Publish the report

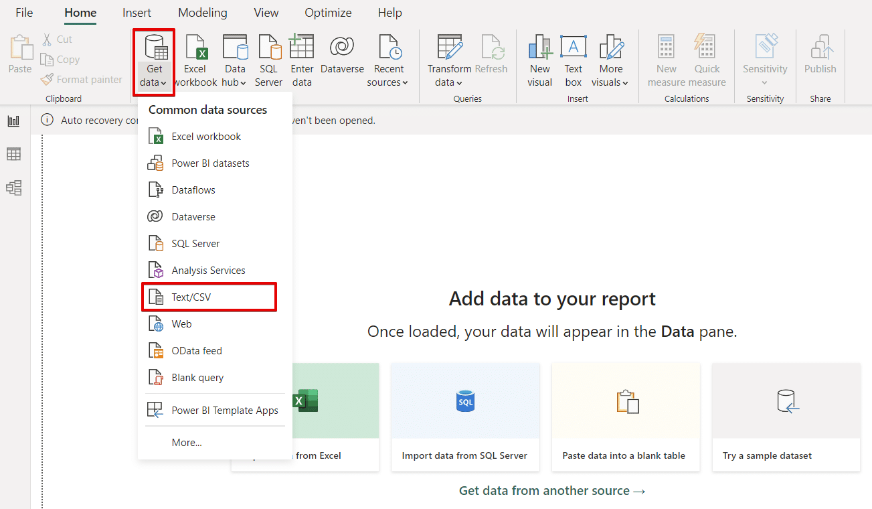(x=820, y=60)
